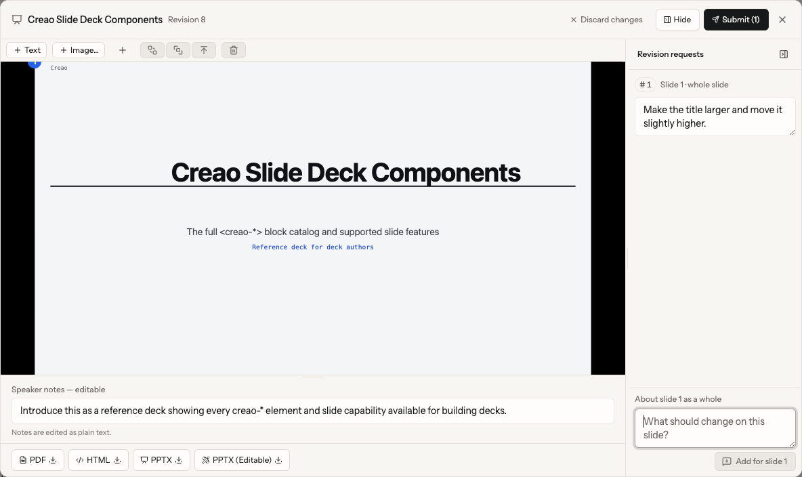Screen dimensions: 802x477
Task: Submit the one revision request
Action: (736, 20)
